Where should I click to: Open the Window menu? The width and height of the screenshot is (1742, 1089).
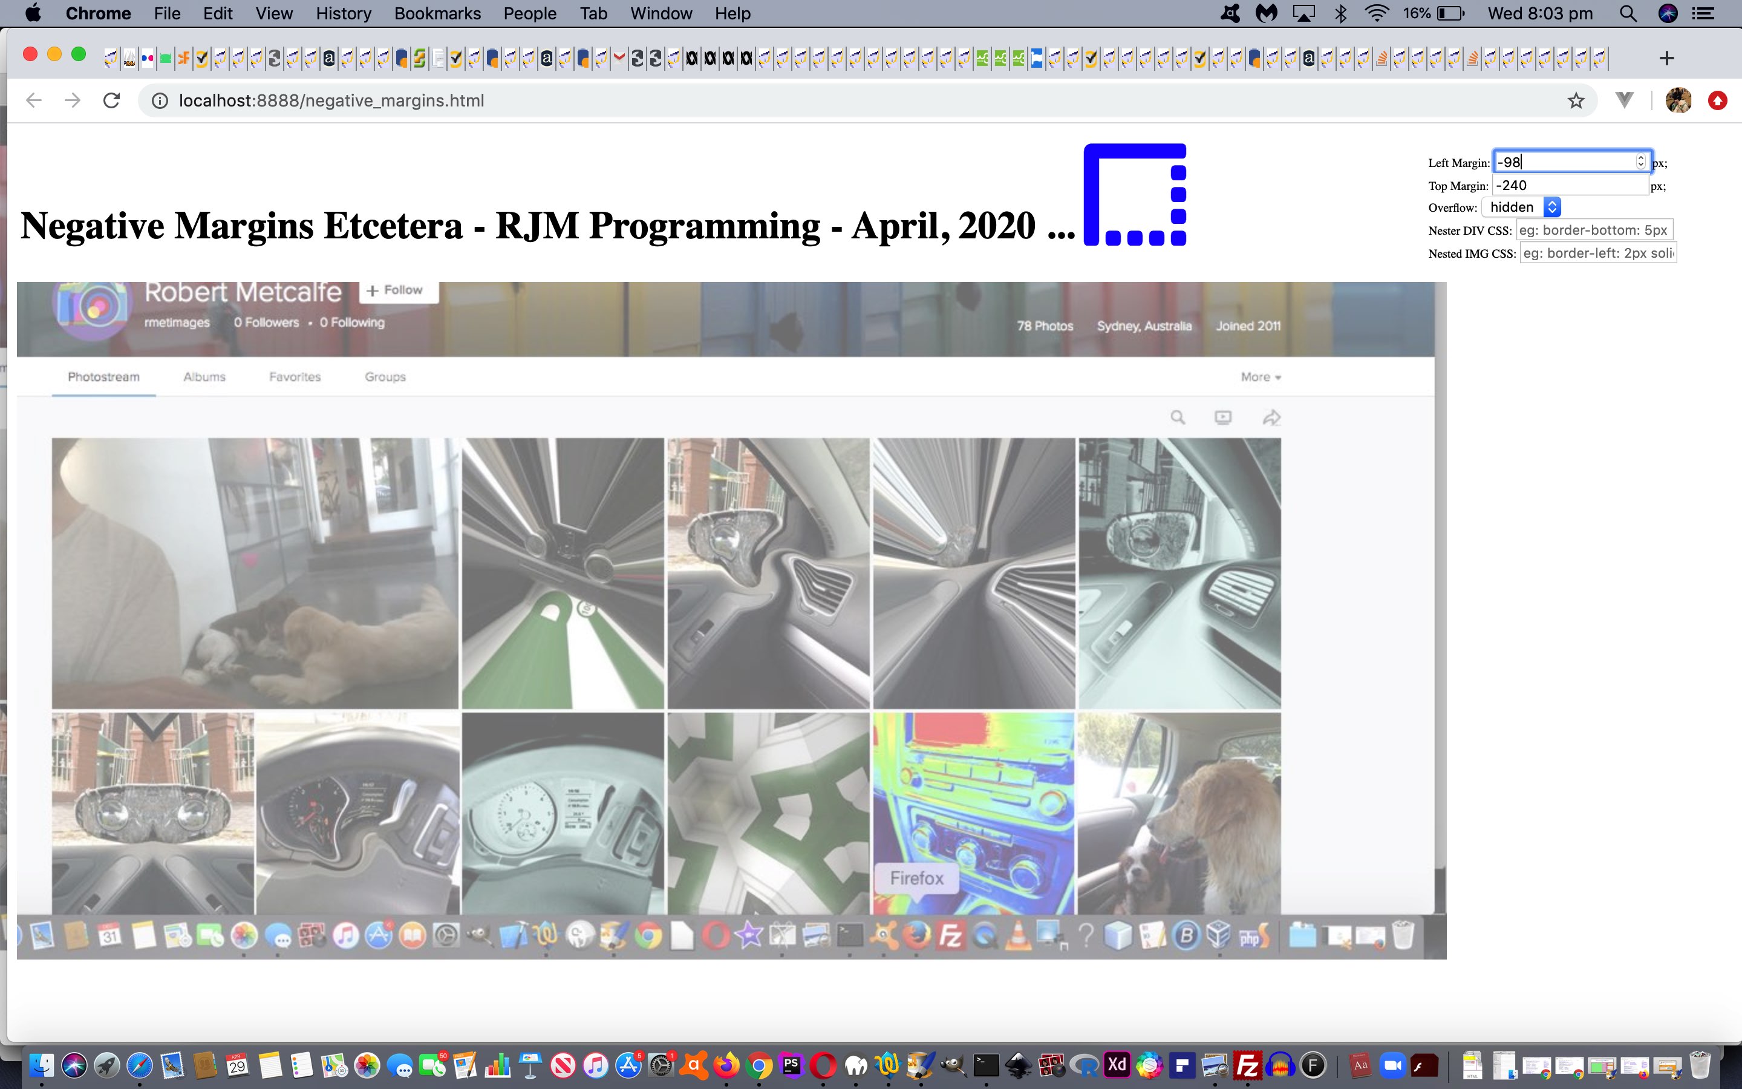661,13
